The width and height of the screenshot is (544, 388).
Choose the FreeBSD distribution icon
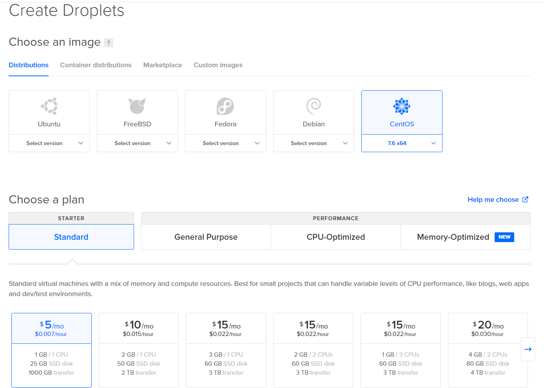click(x=137, y=106)
